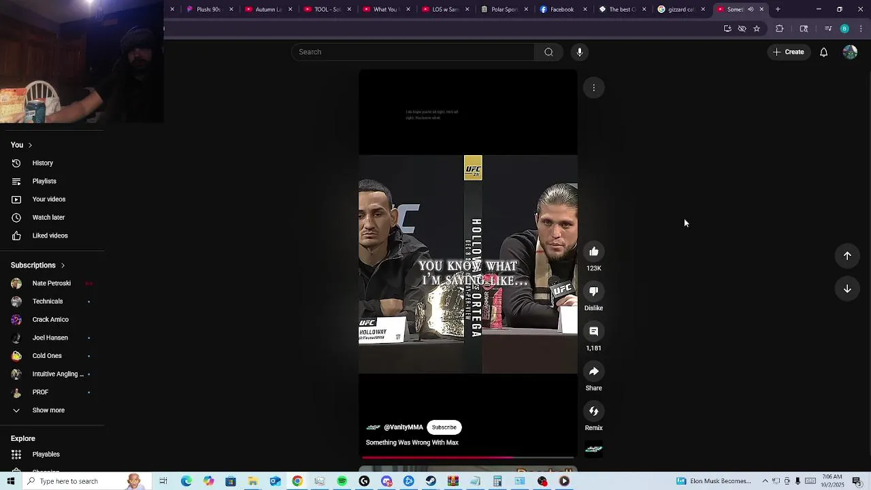Search with your voice microphone

click(580, 52)
